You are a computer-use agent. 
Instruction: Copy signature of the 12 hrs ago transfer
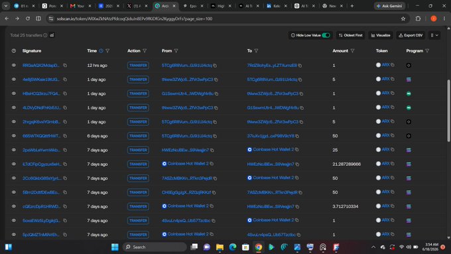point(65,65)
